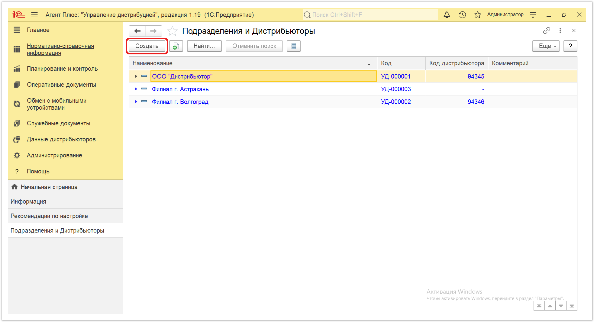This screenshot has width=594, height=322.
Task: Open the history clock icon
Action: 462,14
